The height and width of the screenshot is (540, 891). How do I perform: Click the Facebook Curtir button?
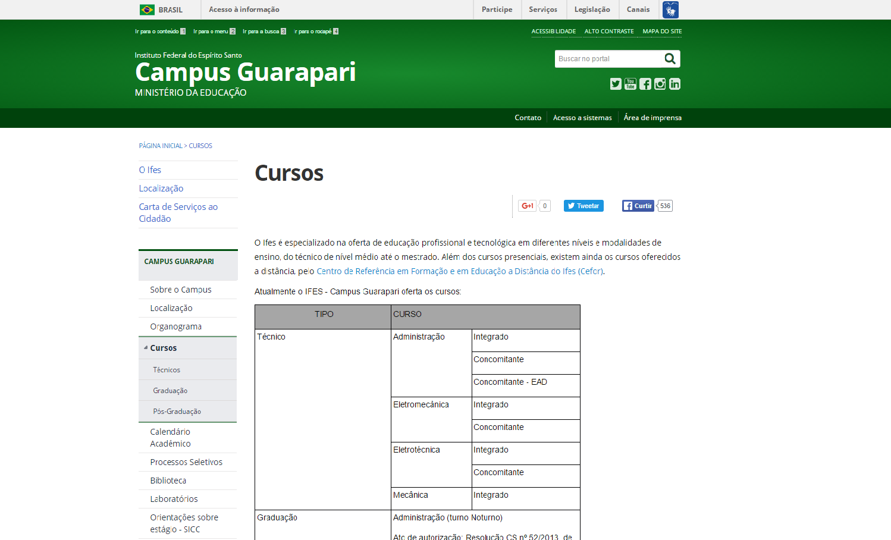pyautogui.click(x=638, y=206)
